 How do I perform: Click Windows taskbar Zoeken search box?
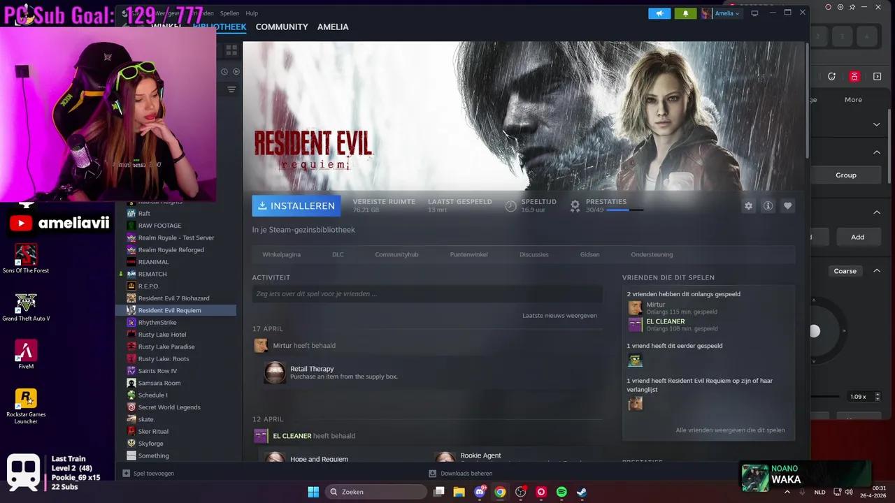point(376,492)
